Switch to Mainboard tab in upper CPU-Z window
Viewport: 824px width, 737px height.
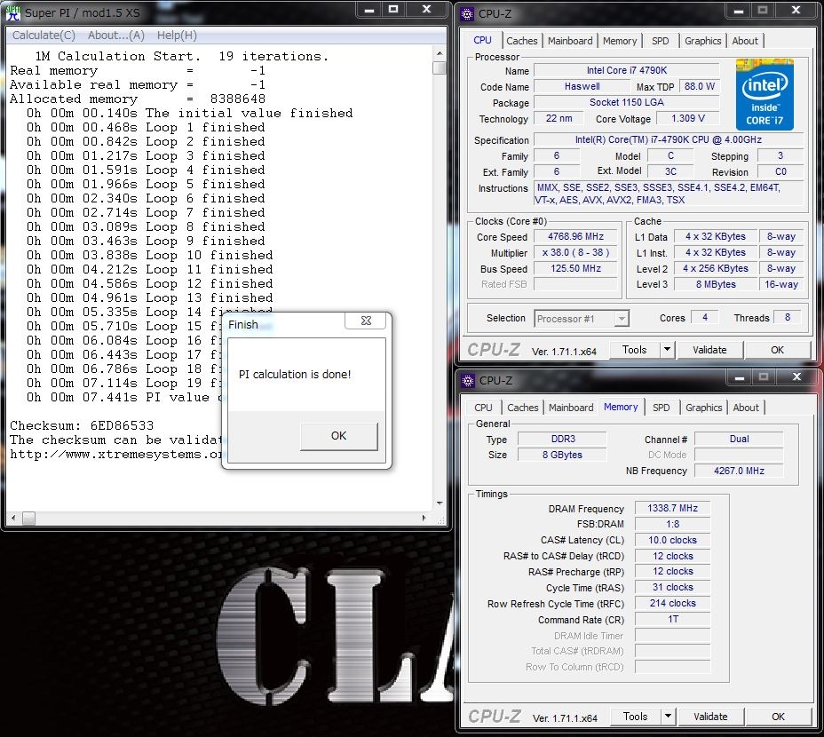(570, 41)
